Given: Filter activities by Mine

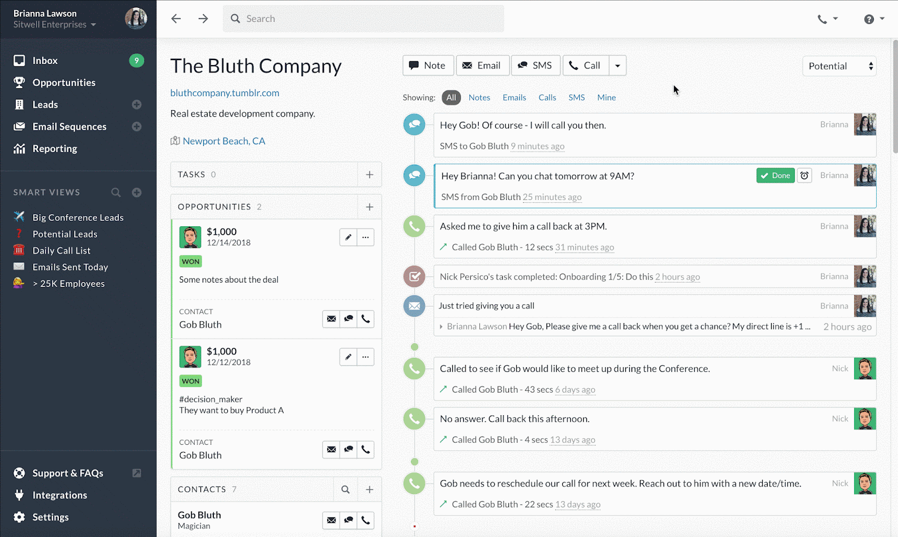Looking at the screenshot, I should 606,98.
